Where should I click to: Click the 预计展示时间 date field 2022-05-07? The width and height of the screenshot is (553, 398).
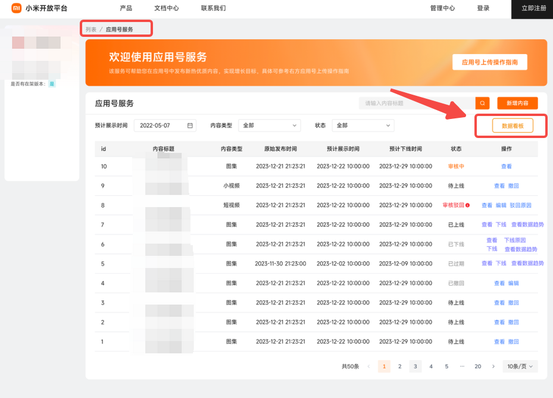coord(165,126)
